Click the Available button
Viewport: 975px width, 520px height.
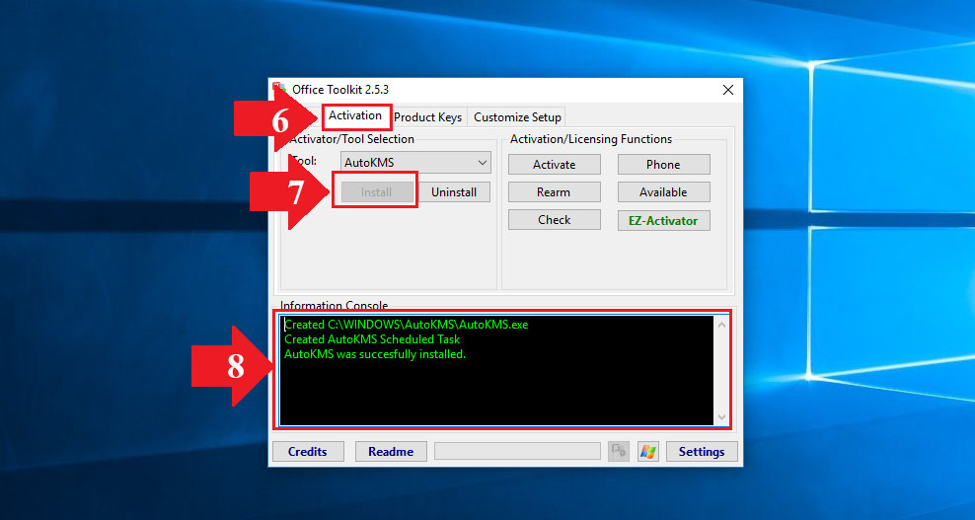point(663,192)
